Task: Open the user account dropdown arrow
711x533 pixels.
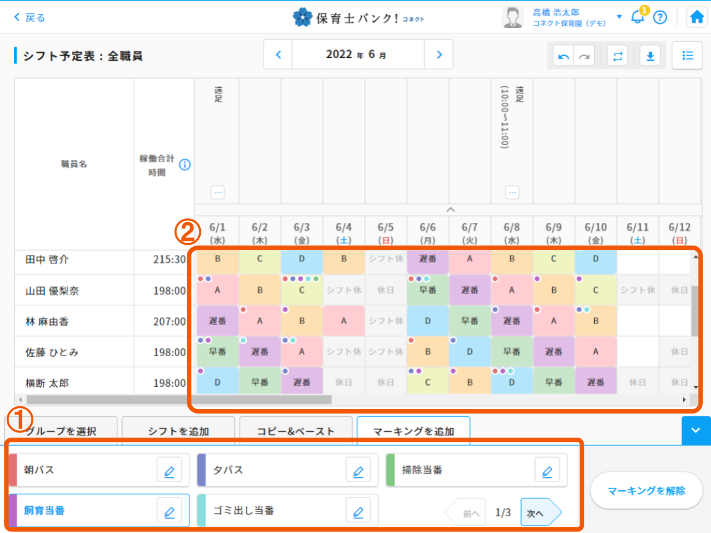Action: (619, 17)
